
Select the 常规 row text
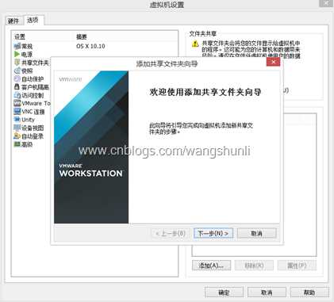27,47
